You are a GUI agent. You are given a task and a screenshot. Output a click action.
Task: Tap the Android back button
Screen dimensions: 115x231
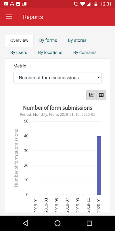tap(26, 223)
